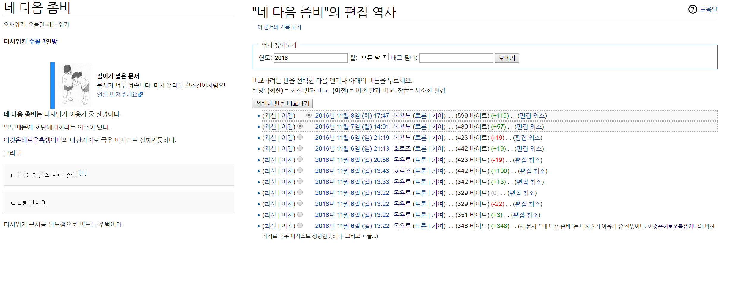Open the 도움말 help link
The height and width of the screenshot is (302, 730).
[x=708, y=10]
